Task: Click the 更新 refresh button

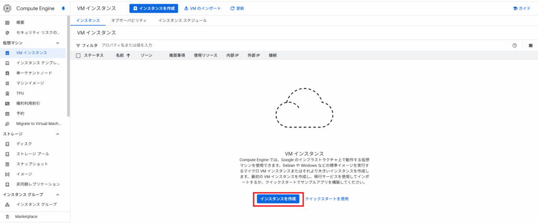Action: (x=237, y=8)
